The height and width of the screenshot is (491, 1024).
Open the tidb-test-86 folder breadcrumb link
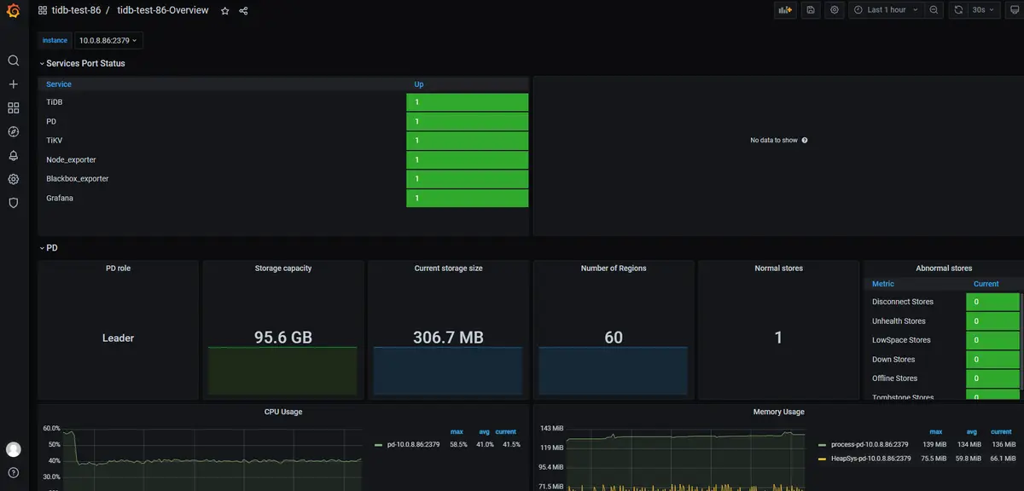[x=76, y=10]
